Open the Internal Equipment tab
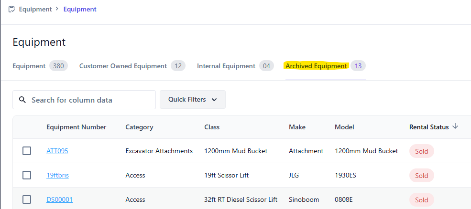This screenshot has width=471, height=209. pos(235,66)
